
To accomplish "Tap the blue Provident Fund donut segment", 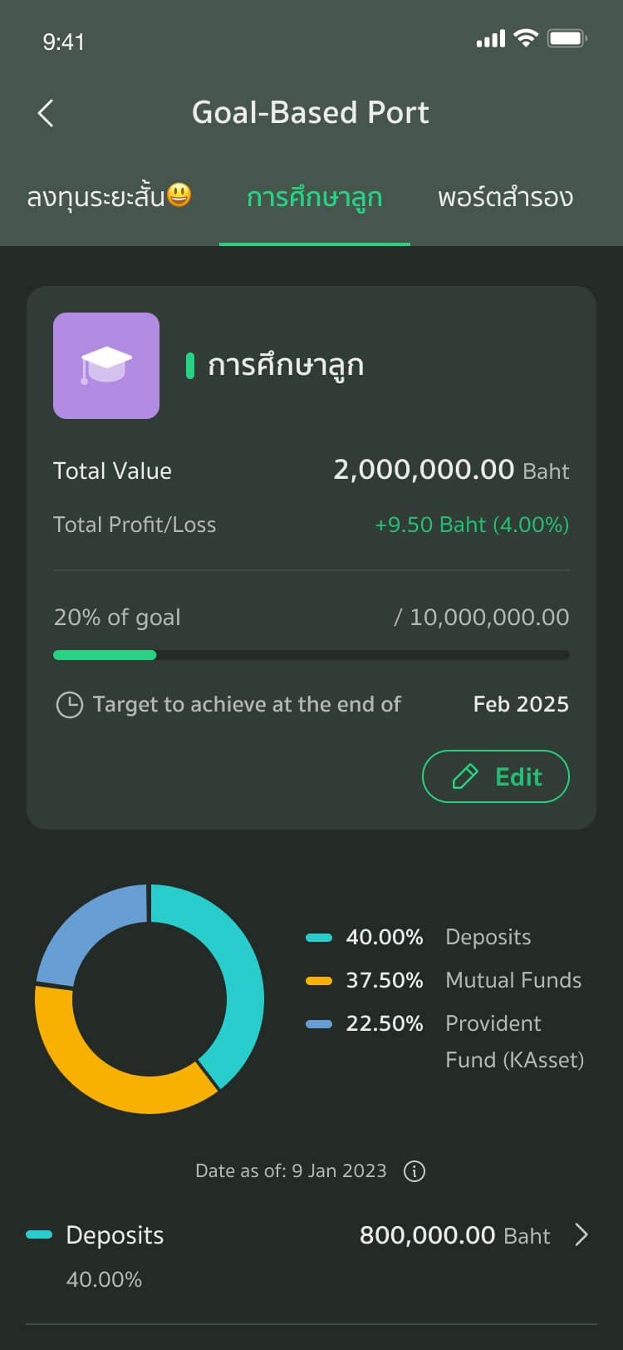I will (x=83, y=929).
